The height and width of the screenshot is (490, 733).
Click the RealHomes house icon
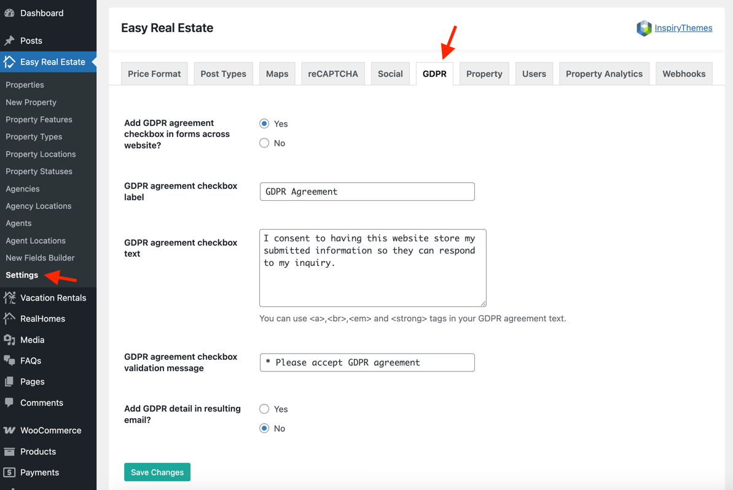pos(9,319)
